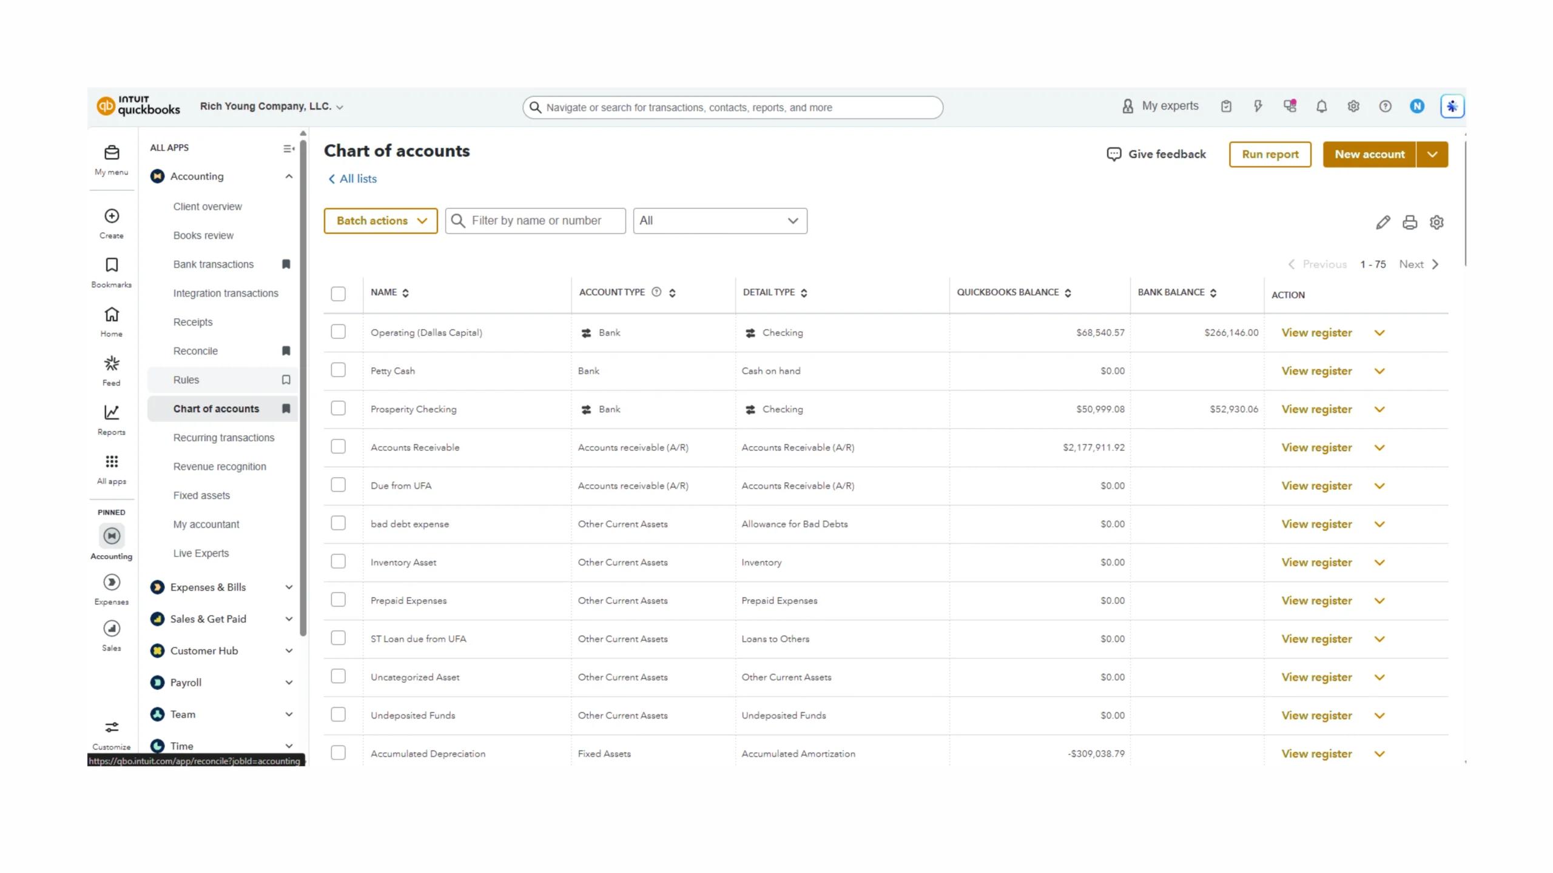
Task: Expand the Expenses & Bills menu section
Action: click(x=222, y=587)
